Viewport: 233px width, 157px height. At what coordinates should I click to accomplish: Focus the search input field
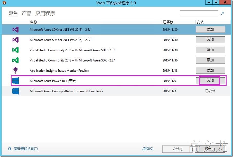point(199,13)
